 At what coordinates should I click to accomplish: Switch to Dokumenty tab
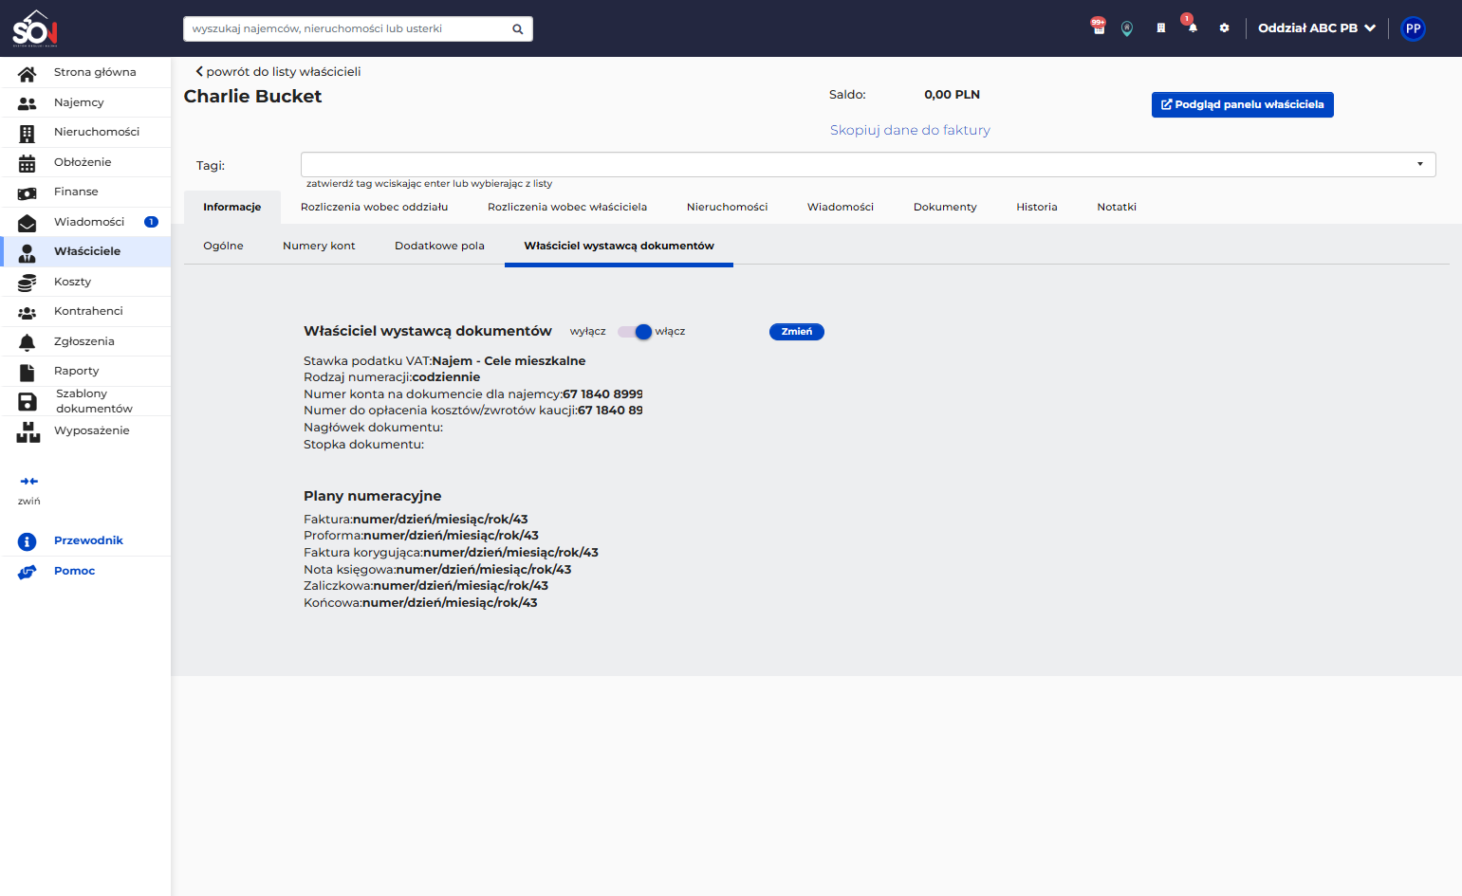(945, 207)
